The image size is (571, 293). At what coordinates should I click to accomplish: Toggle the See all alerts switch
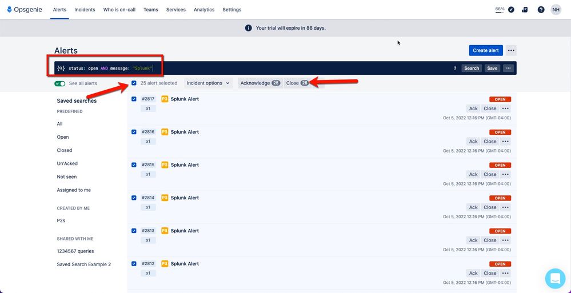59,84
